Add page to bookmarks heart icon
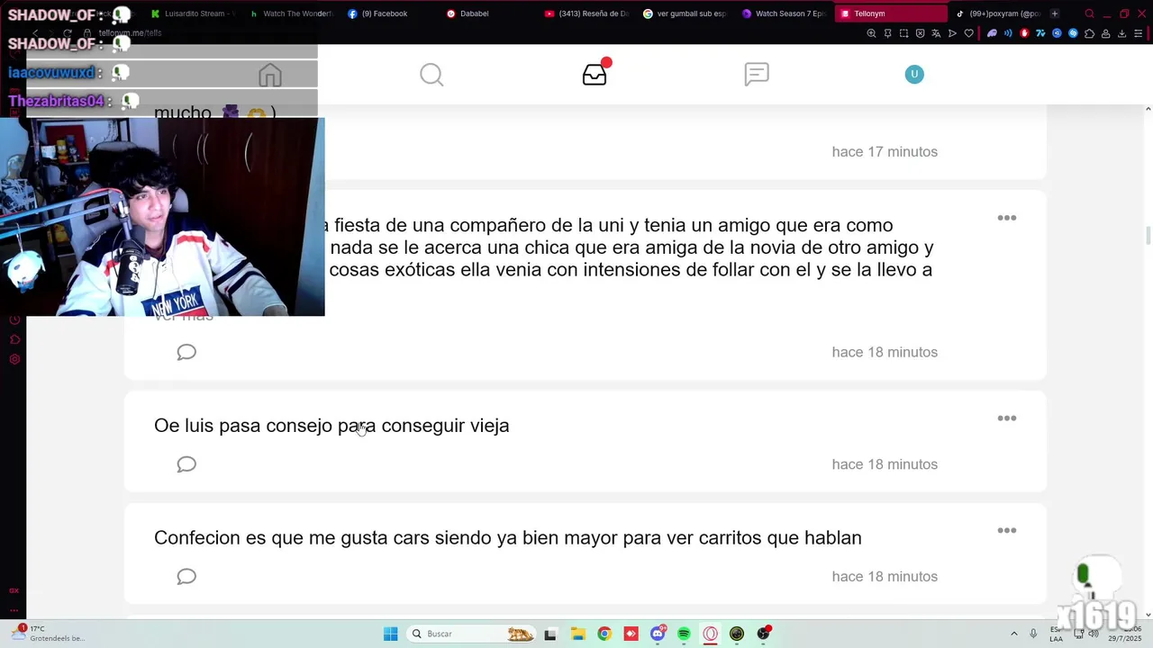Screen dimensions: 1153x648 pos(969,33)
